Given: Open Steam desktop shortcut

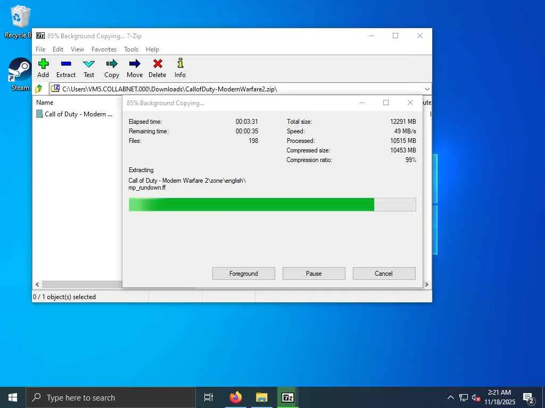Looking at the screenshot, I should tap(20, 74).
